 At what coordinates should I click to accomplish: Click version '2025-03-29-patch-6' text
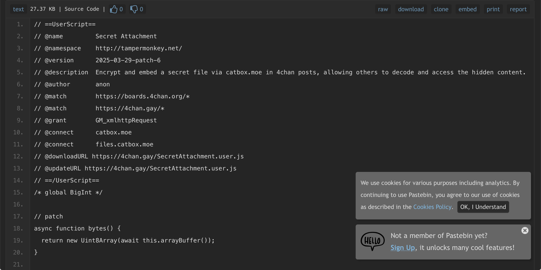(x=128, y=60)
